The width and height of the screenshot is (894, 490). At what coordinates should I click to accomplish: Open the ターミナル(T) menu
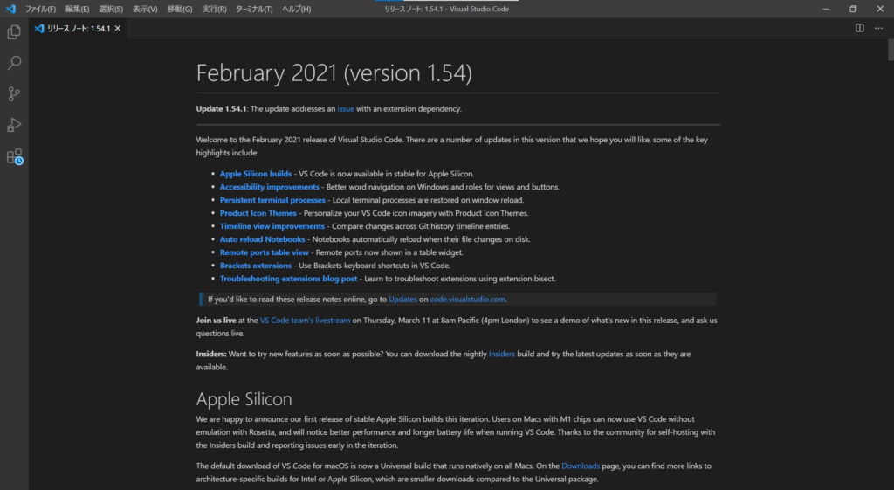point(254,9)
